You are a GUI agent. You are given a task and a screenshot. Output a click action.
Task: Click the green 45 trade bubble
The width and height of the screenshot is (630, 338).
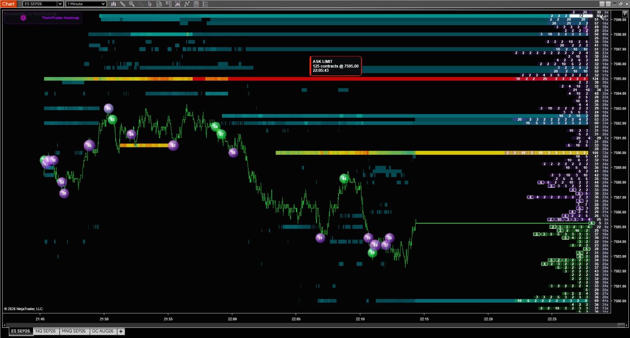pos(113,119)
